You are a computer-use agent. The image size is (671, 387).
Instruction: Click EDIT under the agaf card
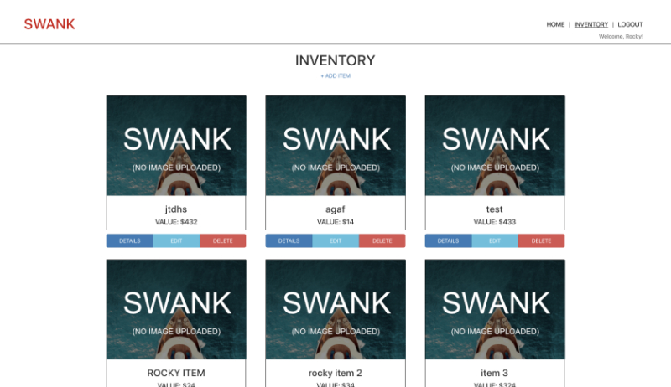pyautogui.click(x=335, y=241)
